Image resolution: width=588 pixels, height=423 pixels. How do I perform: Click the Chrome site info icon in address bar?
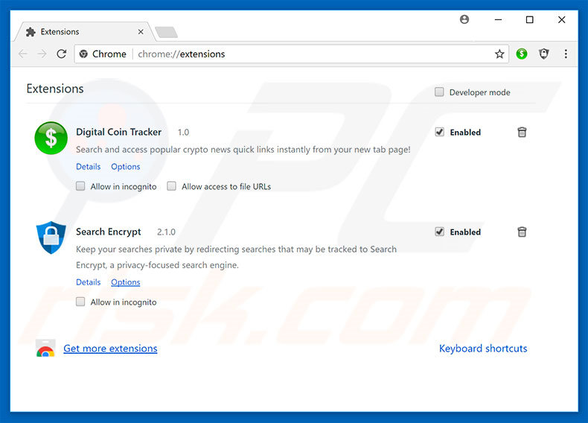point(83,54)
